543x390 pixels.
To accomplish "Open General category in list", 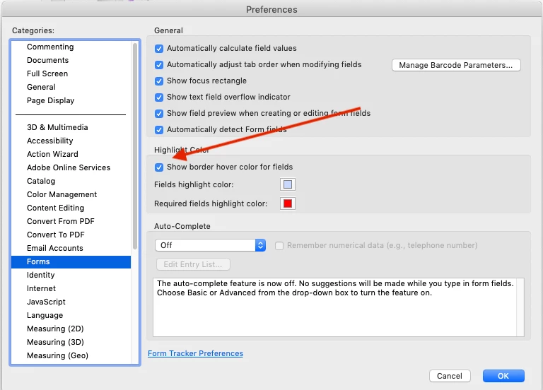I will [71, 87].
